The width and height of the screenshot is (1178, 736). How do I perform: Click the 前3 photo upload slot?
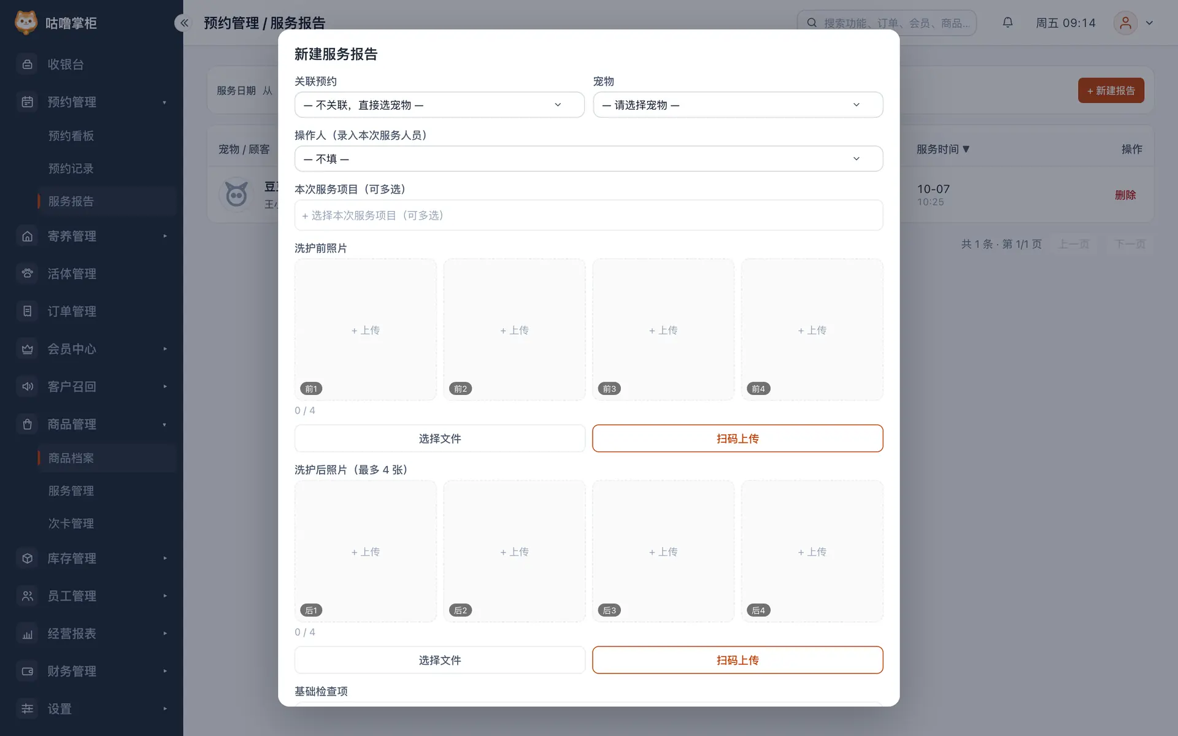(x=663, y=329)
